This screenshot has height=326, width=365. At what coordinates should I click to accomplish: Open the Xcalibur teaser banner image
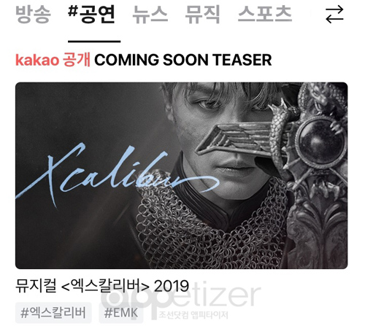[x=182, y=176]
